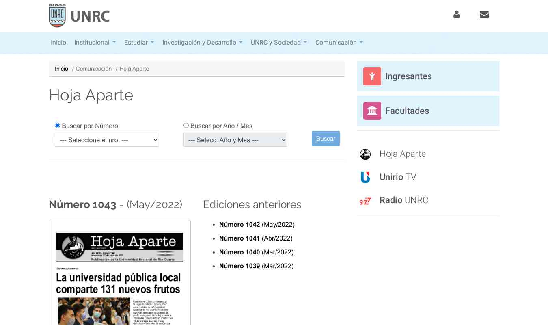548x325 pixels.
Task: Open the Estudiar menu
Action: [139, 43]
